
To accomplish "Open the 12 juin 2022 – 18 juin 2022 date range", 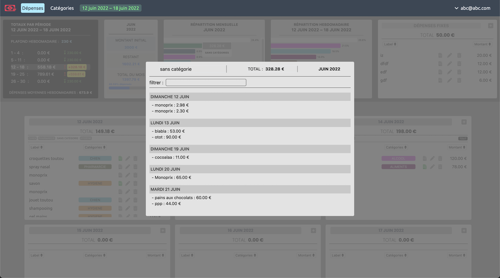I will click(x=110, y=8).
